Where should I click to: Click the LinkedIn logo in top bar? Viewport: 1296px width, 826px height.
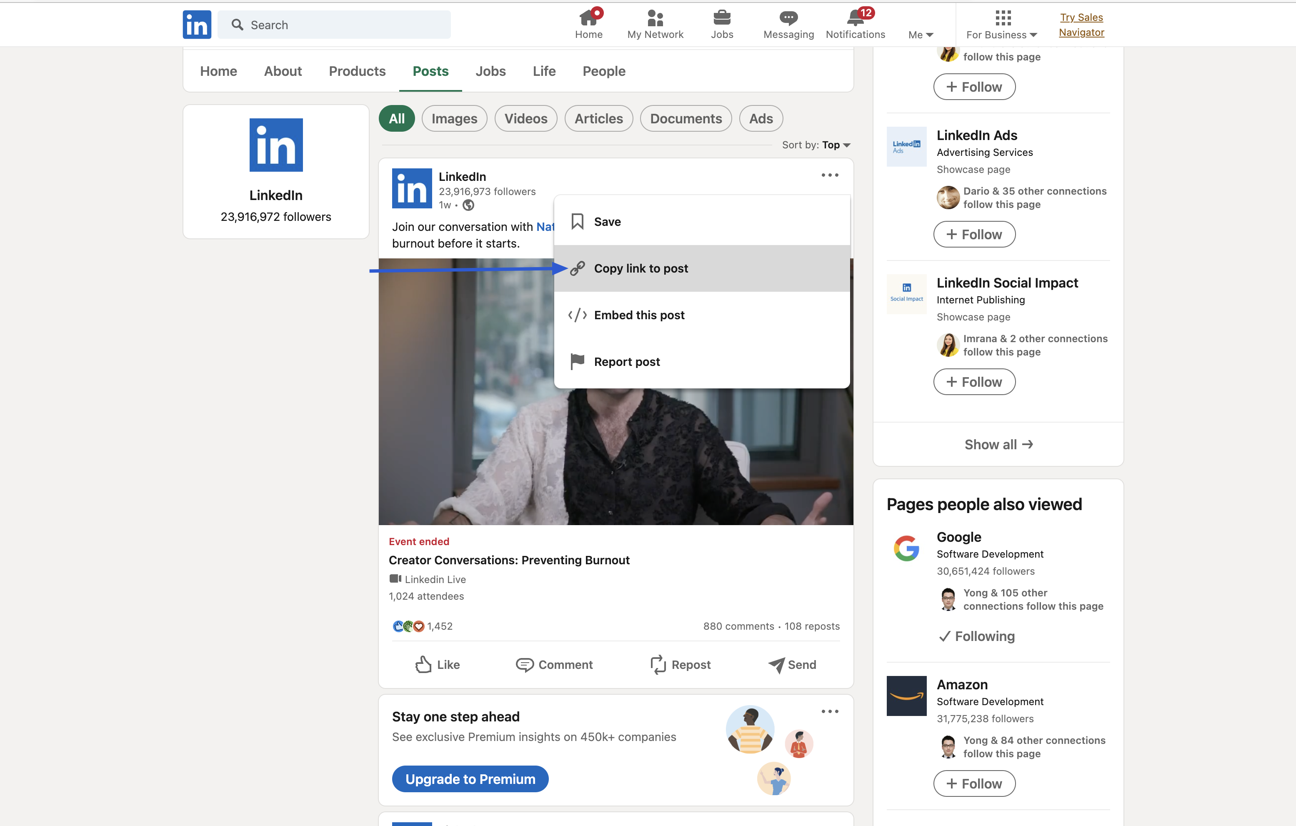point(196,25)
